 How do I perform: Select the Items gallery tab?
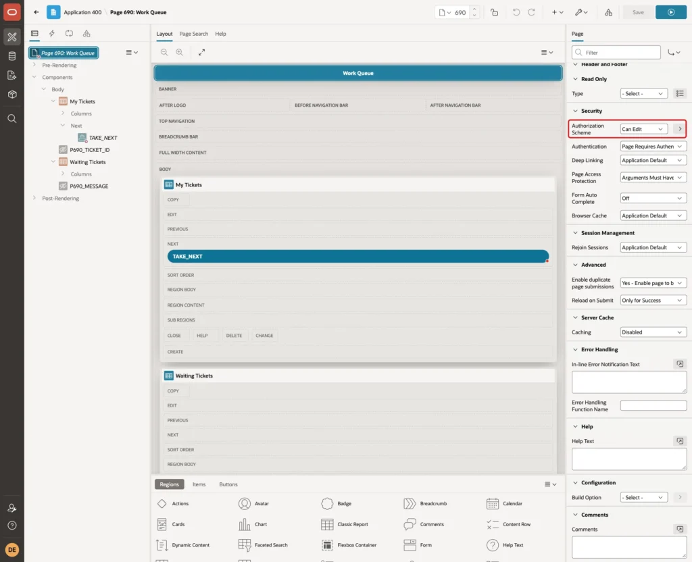click(199, 484)
